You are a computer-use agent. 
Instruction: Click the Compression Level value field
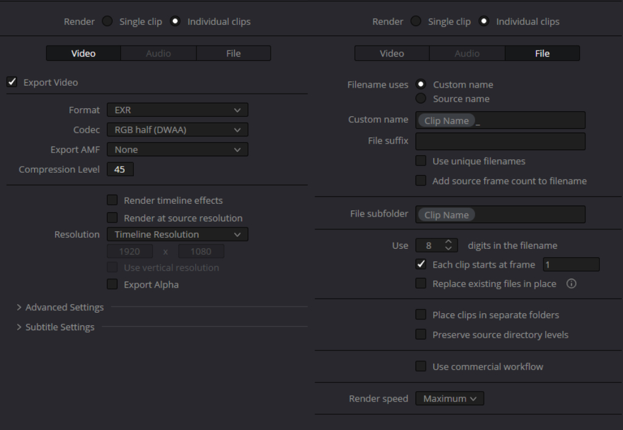(120, 170)
